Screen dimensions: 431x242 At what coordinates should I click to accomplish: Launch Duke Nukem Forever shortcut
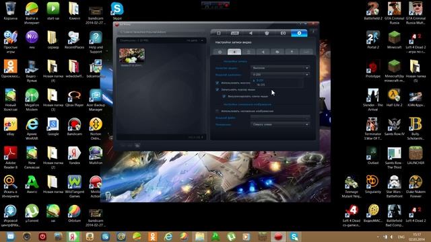(x=416, y=187)
